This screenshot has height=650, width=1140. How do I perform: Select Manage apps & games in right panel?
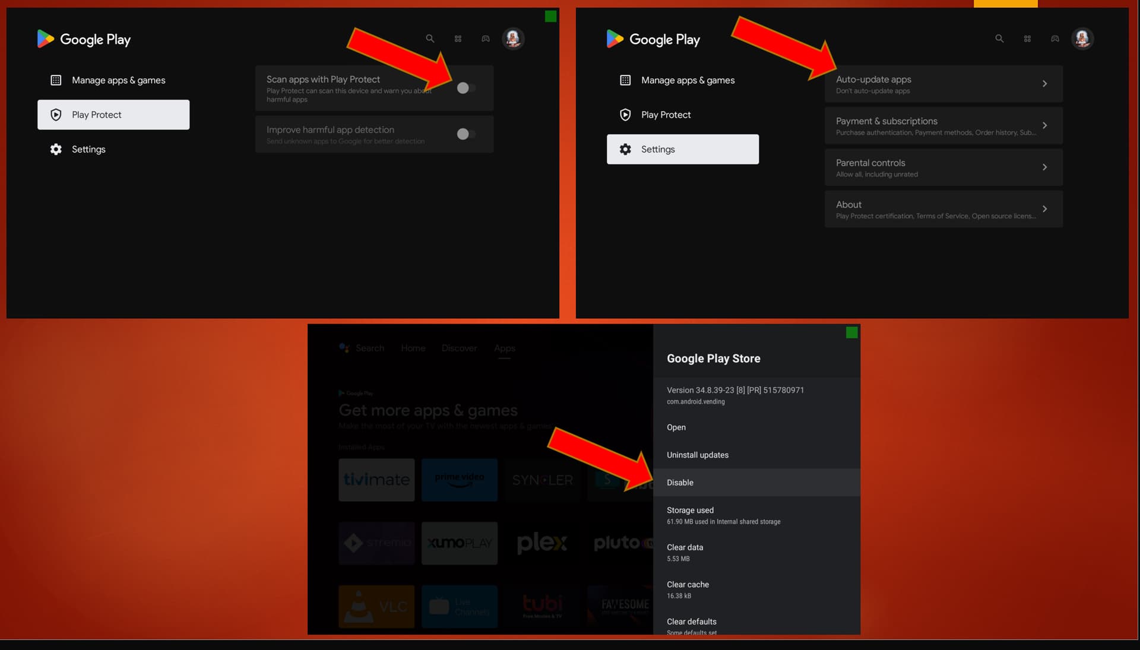click(x=683, y=80)
